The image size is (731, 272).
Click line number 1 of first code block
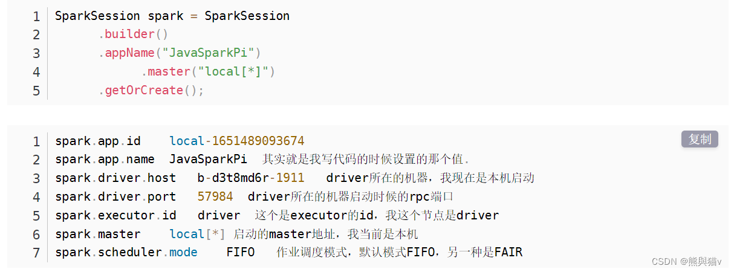tap(37, 16)
